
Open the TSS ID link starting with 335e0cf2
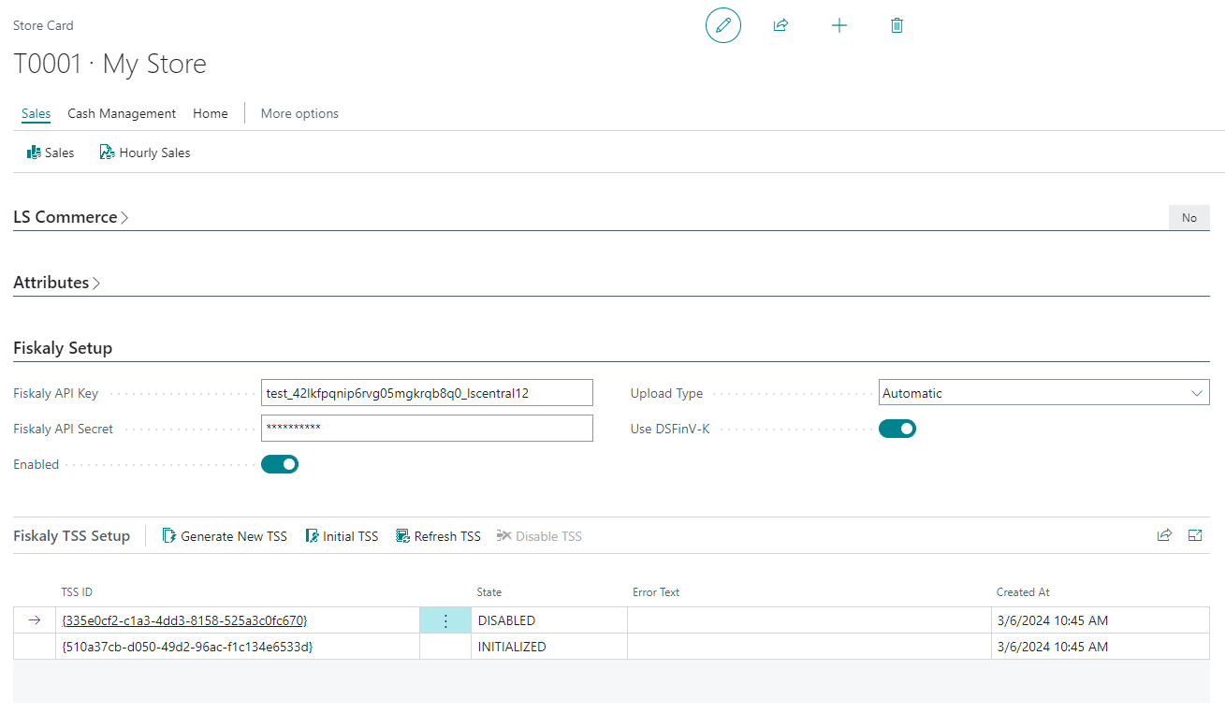[184, 620]
